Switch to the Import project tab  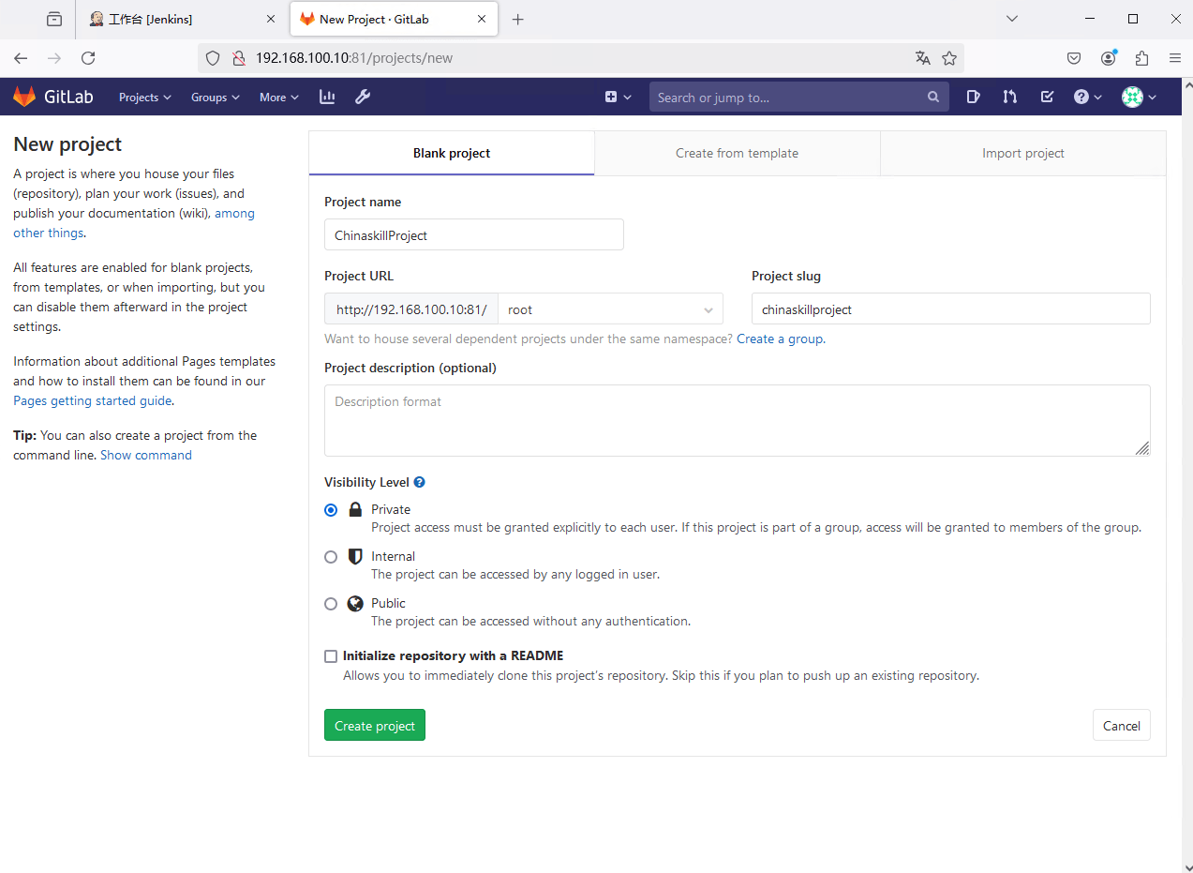click(1022, 153)
